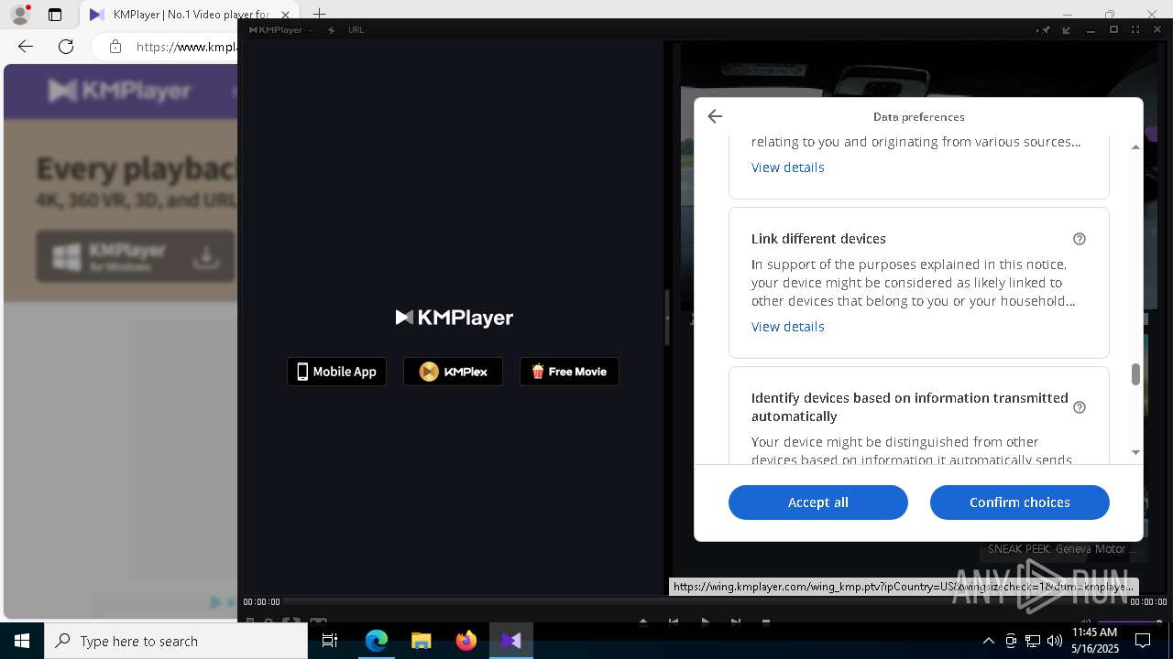
Task: Open the KMPlayer title menu dropdown
Action: click(281, 30)
